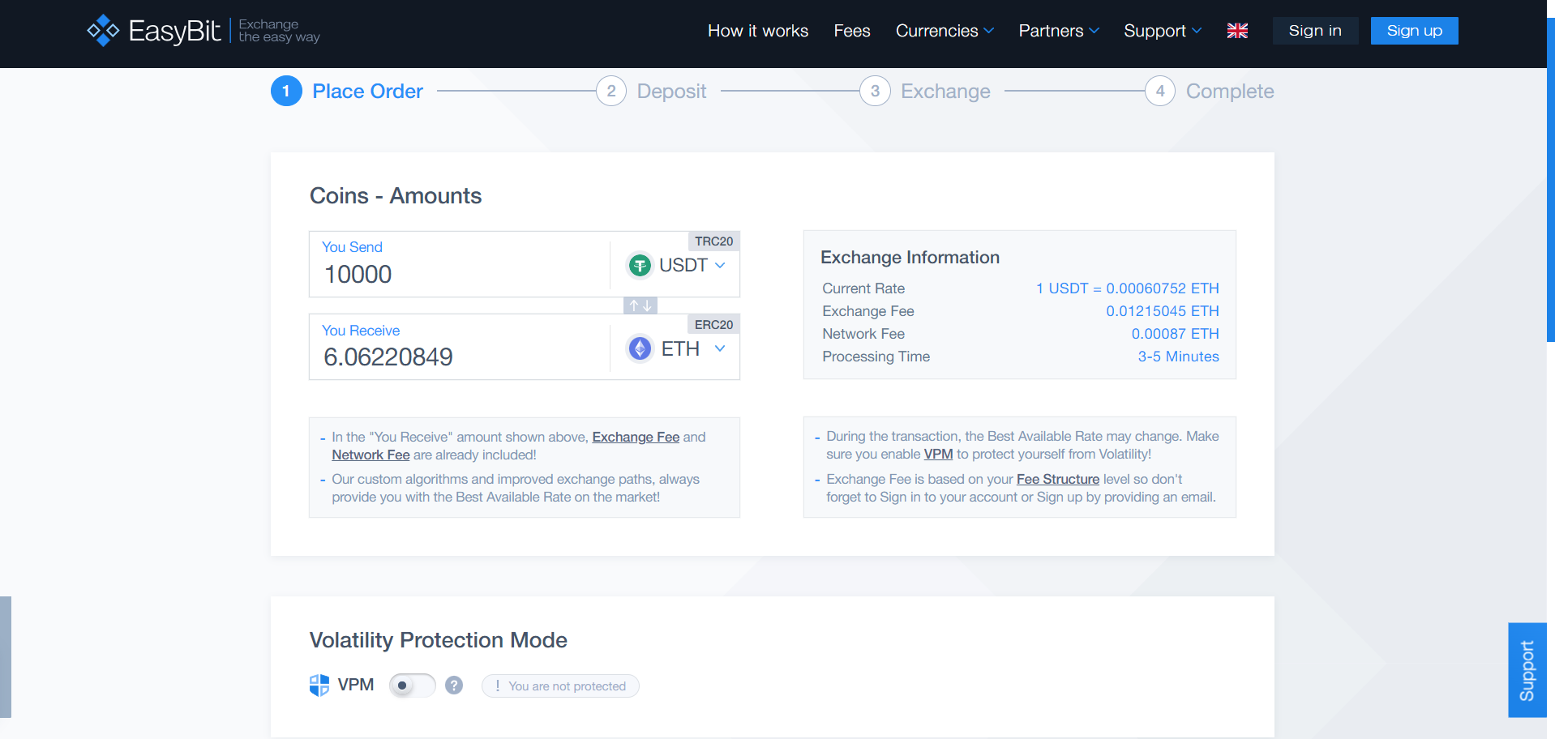Click step 4 Complete circle
Viewport: 1555px width, 739px height.
pyautogui.click(x=1160, y=92)
